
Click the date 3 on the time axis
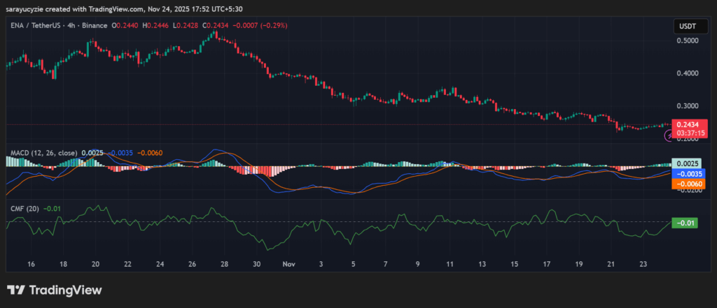321,264
